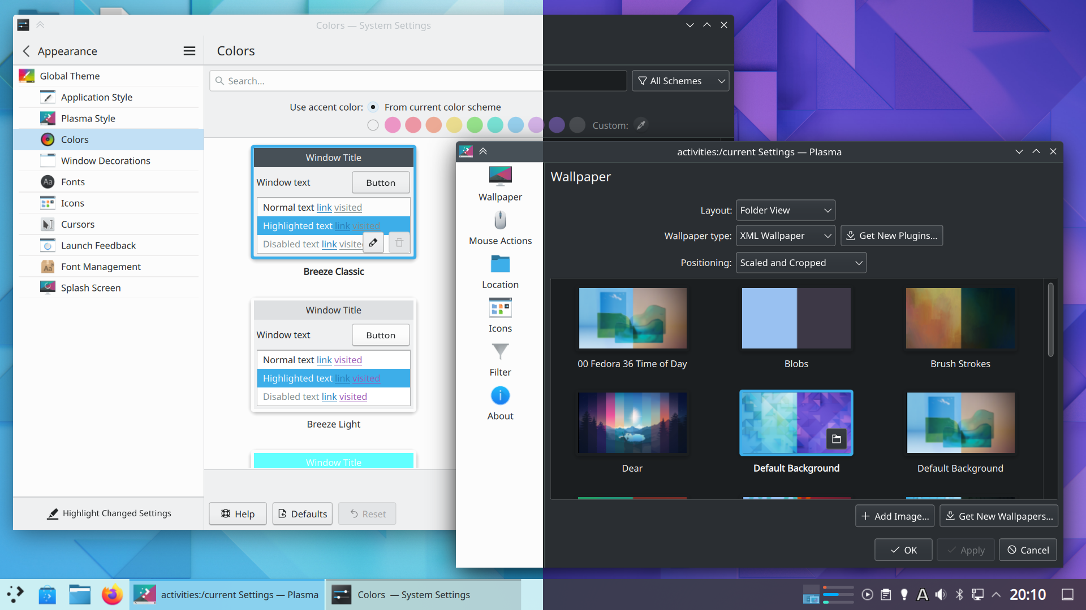The height and width of the screenshot is (610, 1086).
Task: Open Fonts settings in Appearance
Action: coord(109,182)
